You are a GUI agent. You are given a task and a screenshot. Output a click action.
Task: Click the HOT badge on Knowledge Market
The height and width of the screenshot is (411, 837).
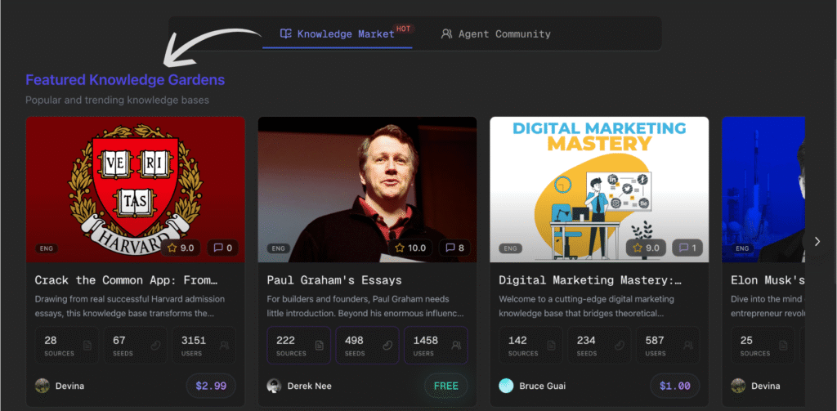tap(404, 29)
